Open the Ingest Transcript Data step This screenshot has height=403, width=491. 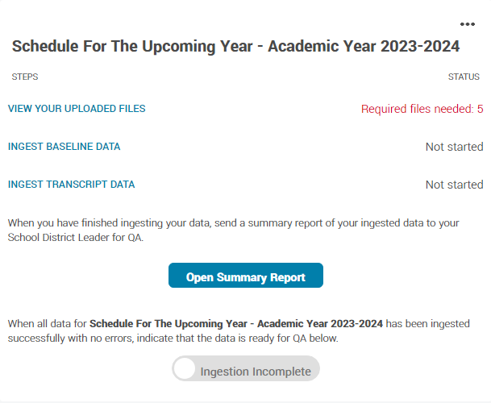tap(71, 185)
